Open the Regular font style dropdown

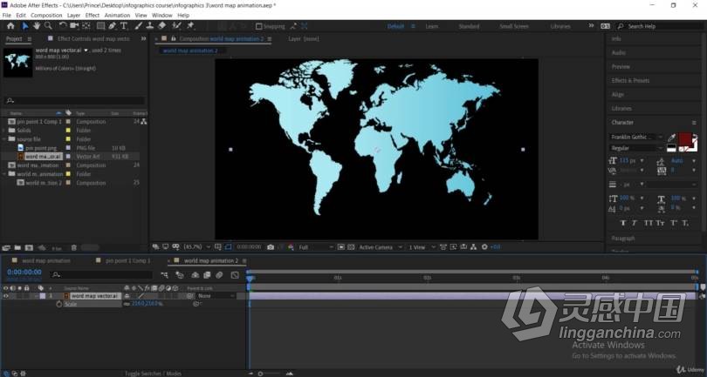[635, 148]
